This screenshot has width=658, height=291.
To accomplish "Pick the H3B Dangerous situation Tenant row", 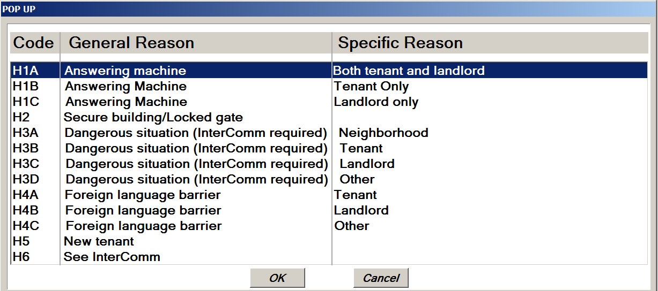I will coord(196,148).
